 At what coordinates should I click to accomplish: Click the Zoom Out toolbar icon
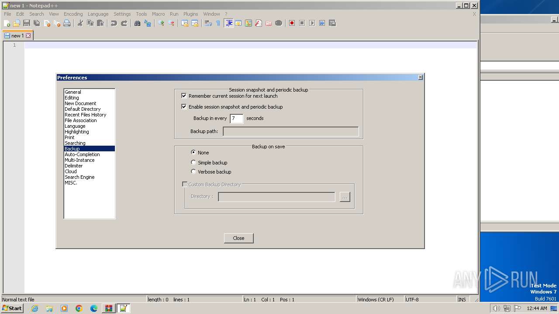pos(171,23)
